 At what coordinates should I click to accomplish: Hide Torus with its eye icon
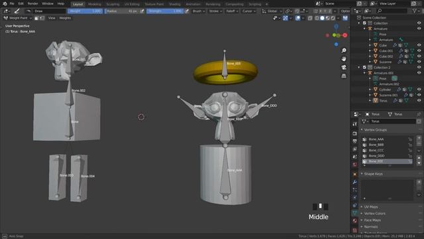pyautogui.click(x=419, y=100)
